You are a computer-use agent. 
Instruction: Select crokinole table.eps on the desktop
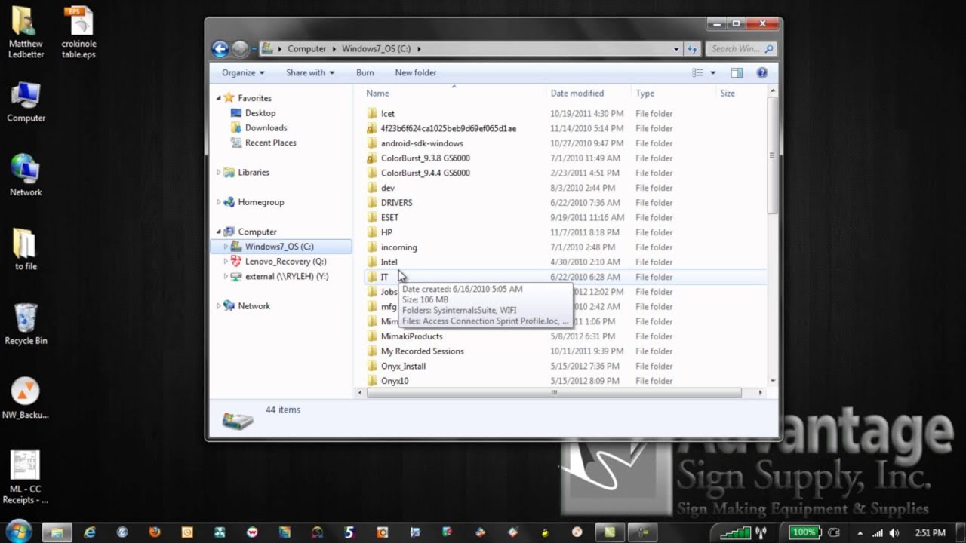point(78,32)
